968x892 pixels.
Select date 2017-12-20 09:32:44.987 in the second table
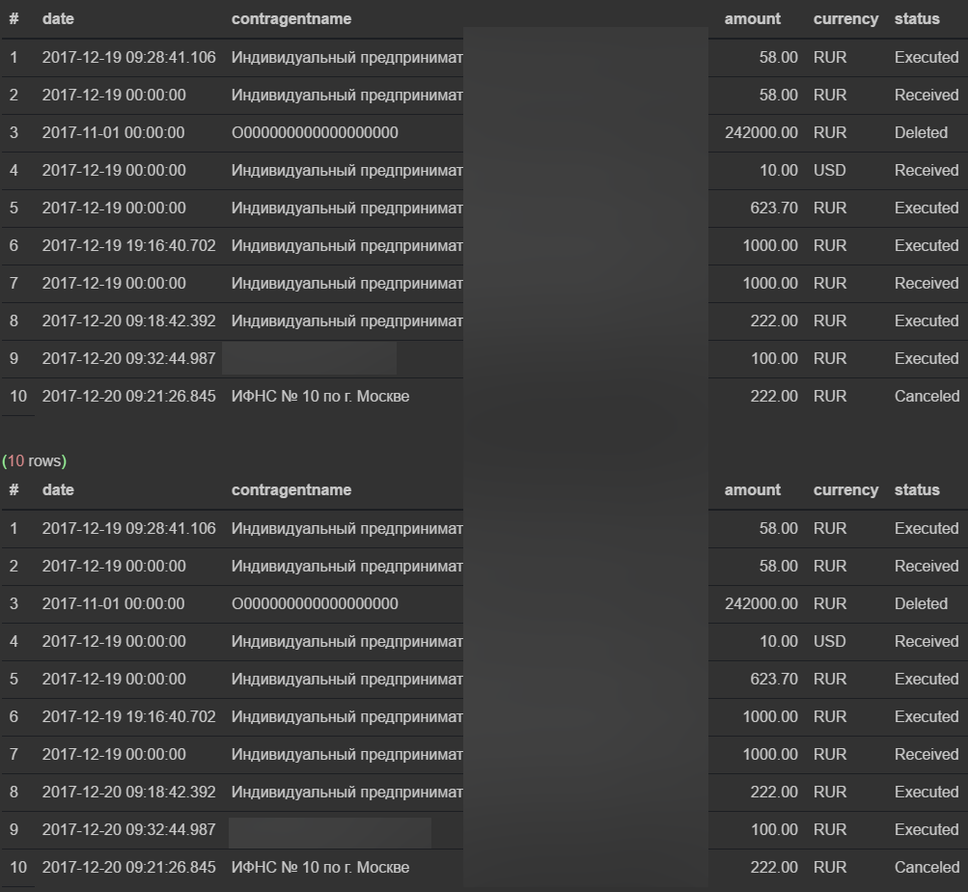[x=129, y=830]
